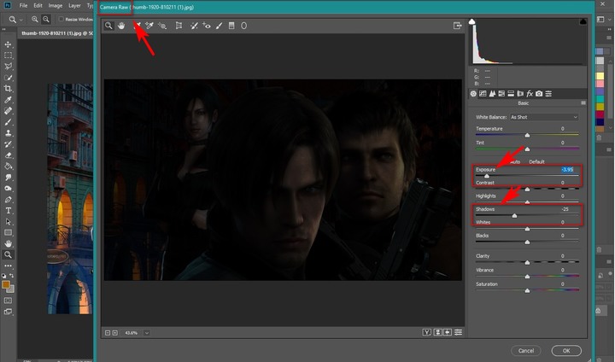Cycle before/after views with Y button

(427, 333)
